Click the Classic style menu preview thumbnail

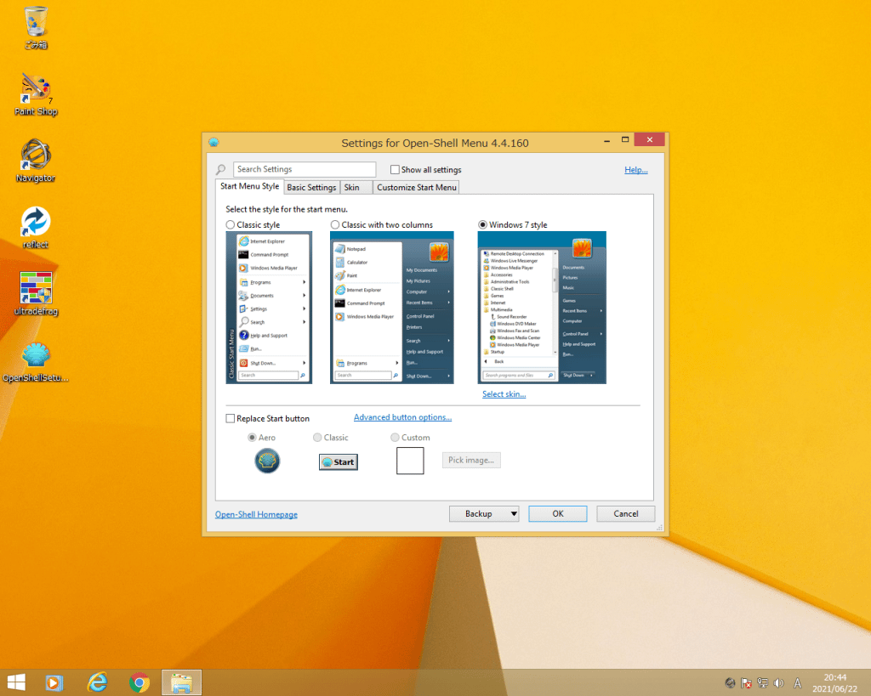[x=269, y=308]
